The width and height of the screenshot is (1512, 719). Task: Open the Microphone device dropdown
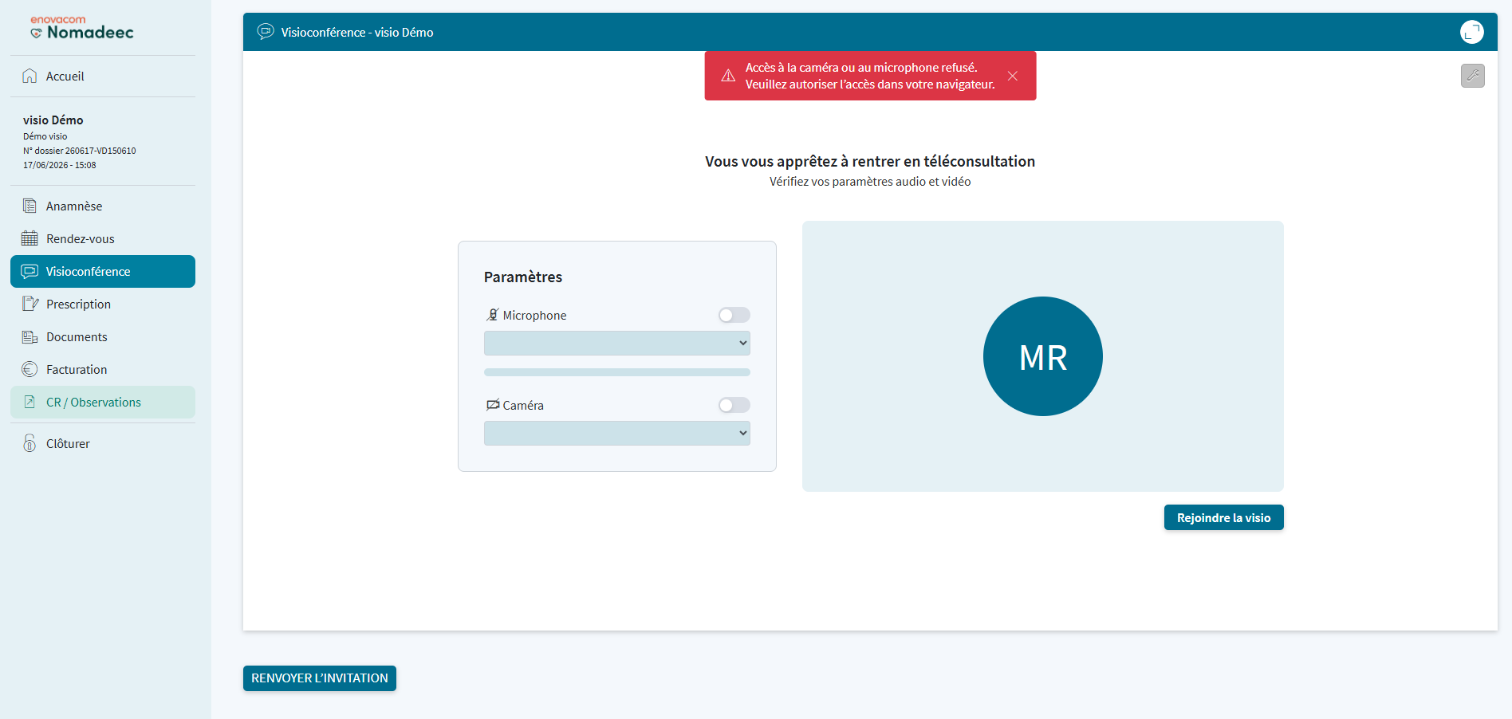pyautogui.click(x=616, y=343)
